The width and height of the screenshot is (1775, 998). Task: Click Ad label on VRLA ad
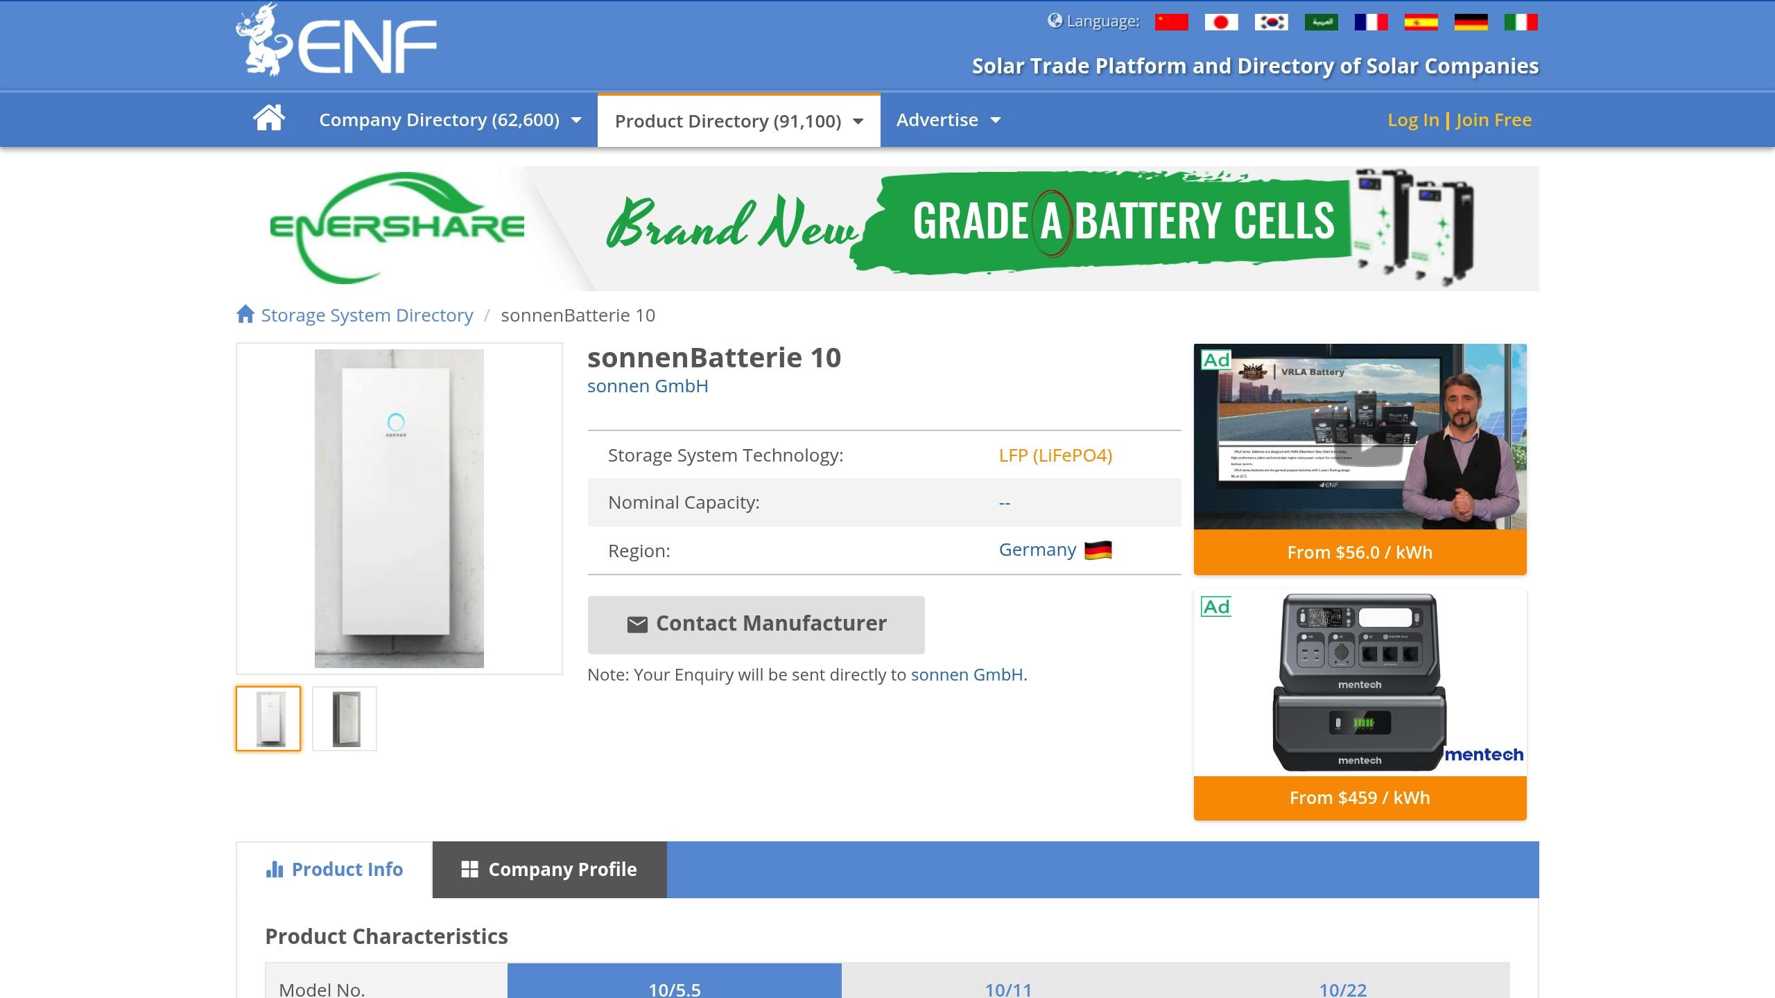pyautogui.click(x=1216, y=360)
